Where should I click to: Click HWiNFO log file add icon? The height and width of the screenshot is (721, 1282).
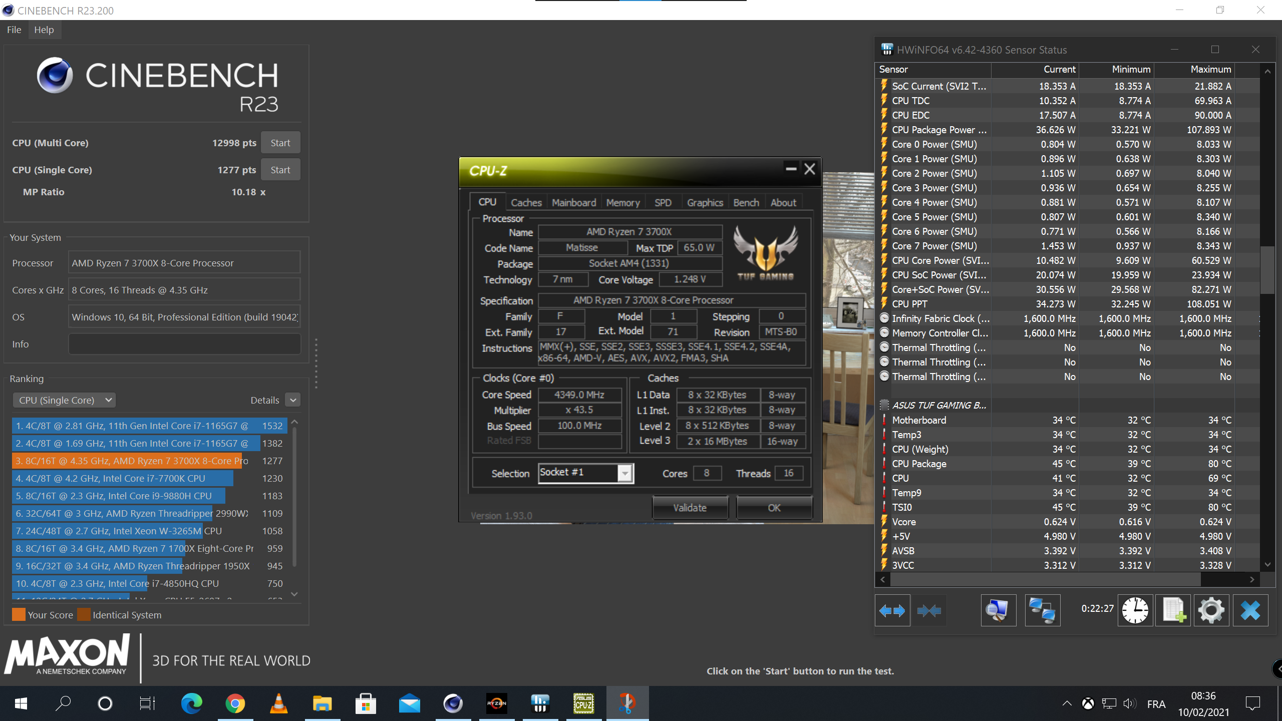(1173, 610)
